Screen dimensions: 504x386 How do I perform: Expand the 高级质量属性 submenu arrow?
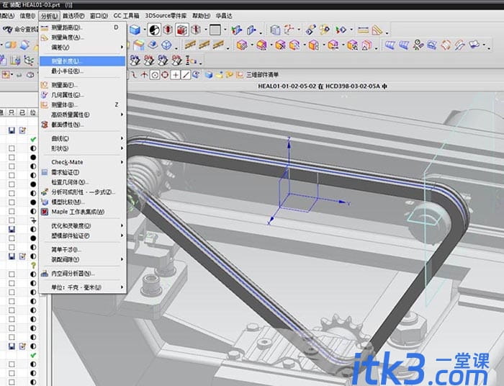click(x=122, y=115)
